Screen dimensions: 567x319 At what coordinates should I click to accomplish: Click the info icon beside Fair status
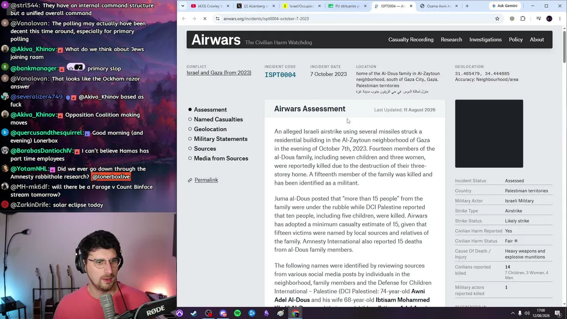pyautogui.click(x=516, y=241)
